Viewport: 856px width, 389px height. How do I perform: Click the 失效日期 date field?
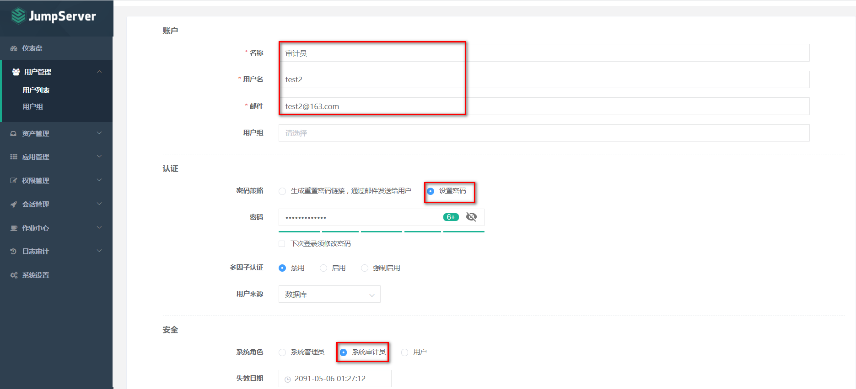[335, 378]
